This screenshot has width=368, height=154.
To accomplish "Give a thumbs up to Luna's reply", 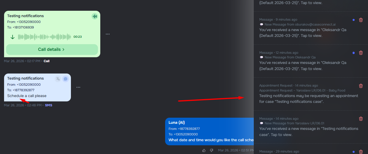I will (x=204, y=150).
